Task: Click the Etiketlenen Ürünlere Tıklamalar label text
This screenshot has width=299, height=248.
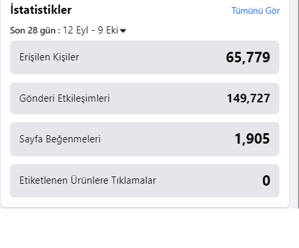Action: (x=88, y=180)
